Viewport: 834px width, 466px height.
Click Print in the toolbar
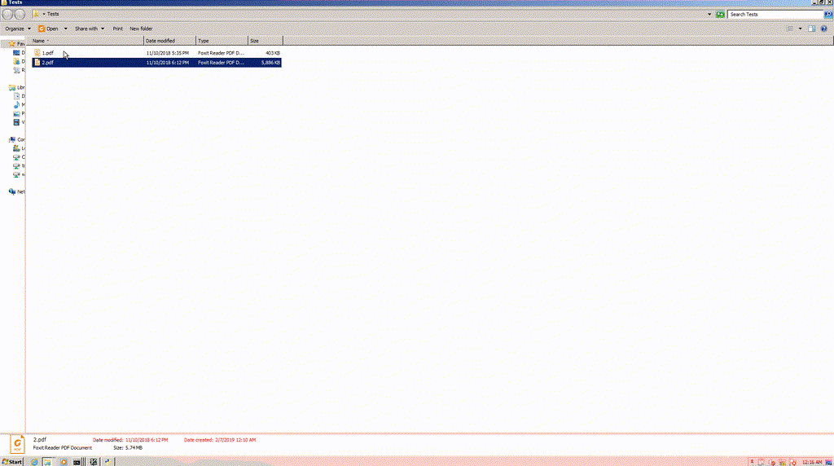coord(117,29)
